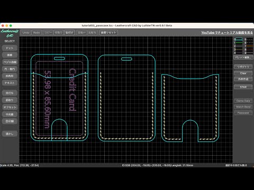The image size is (254, 190).
Task: Choose the ベジエ曲線 (Bezier curve) tool
Action: pos(10,62)
